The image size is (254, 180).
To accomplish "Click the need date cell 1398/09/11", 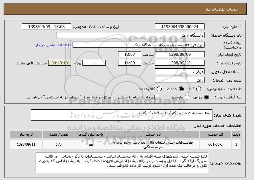I will pos(26,144).
